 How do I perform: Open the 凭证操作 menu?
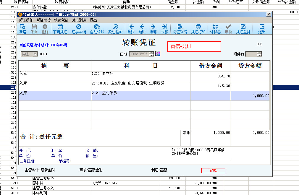point(26,20)
